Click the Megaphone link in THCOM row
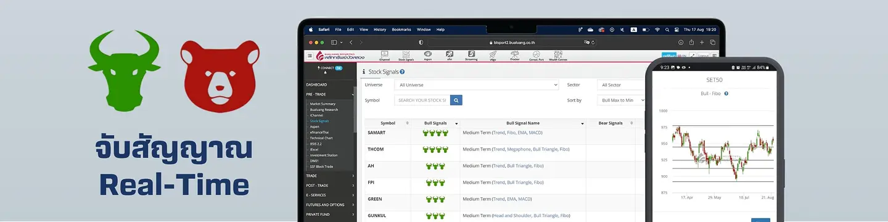The width and height of the screenshot is (888, 222). [518, 149]
